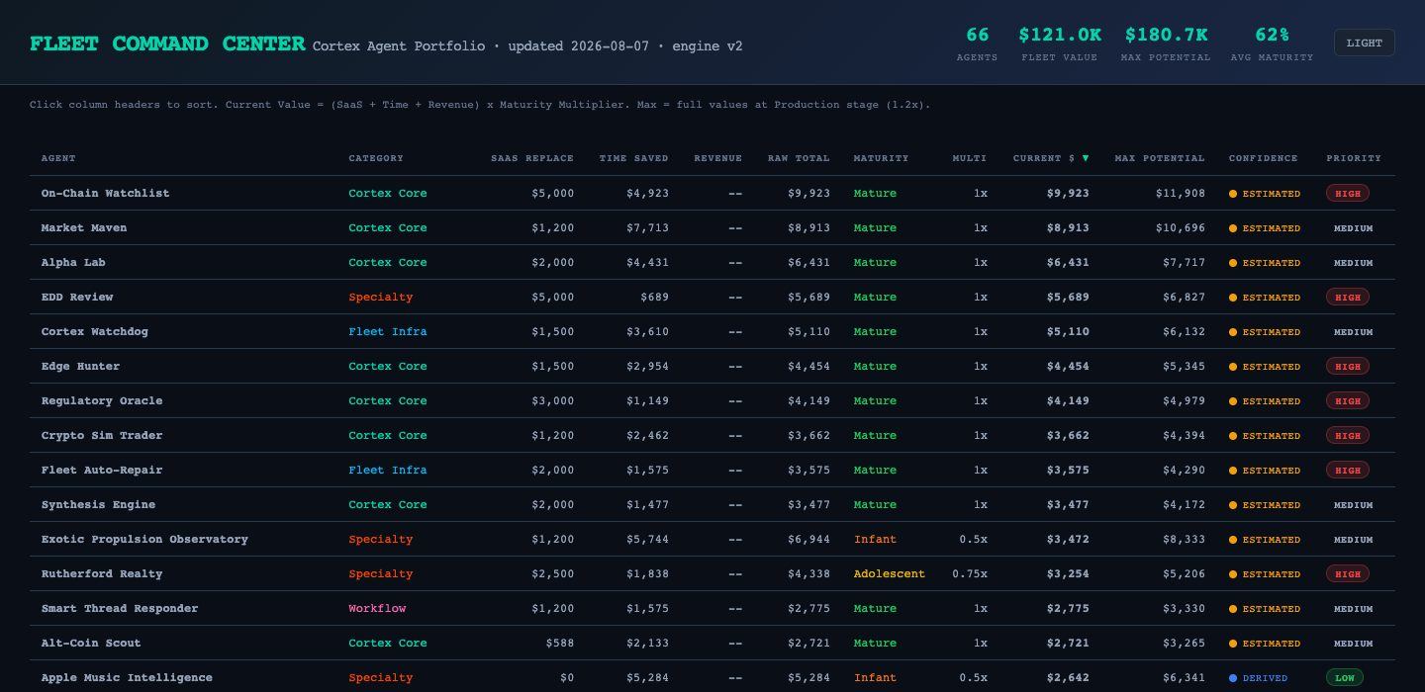Image resolution: width=1425 pixels, height=692 pixels.
Task: Click the orange confidence dot for Rutherford Realty
Action: [1233, 574]
